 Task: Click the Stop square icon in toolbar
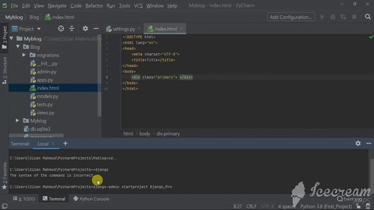(x=354, y=17)
